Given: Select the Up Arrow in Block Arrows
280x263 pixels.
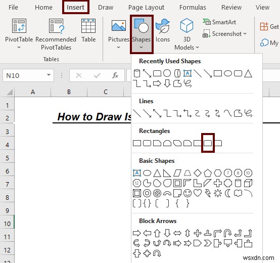Looking at the screenshot, I should [157, 233].
